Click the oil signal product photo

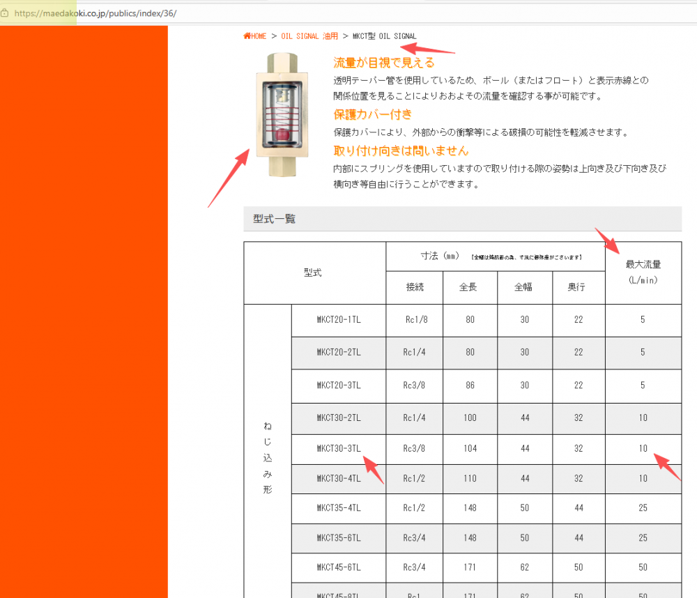282,116
